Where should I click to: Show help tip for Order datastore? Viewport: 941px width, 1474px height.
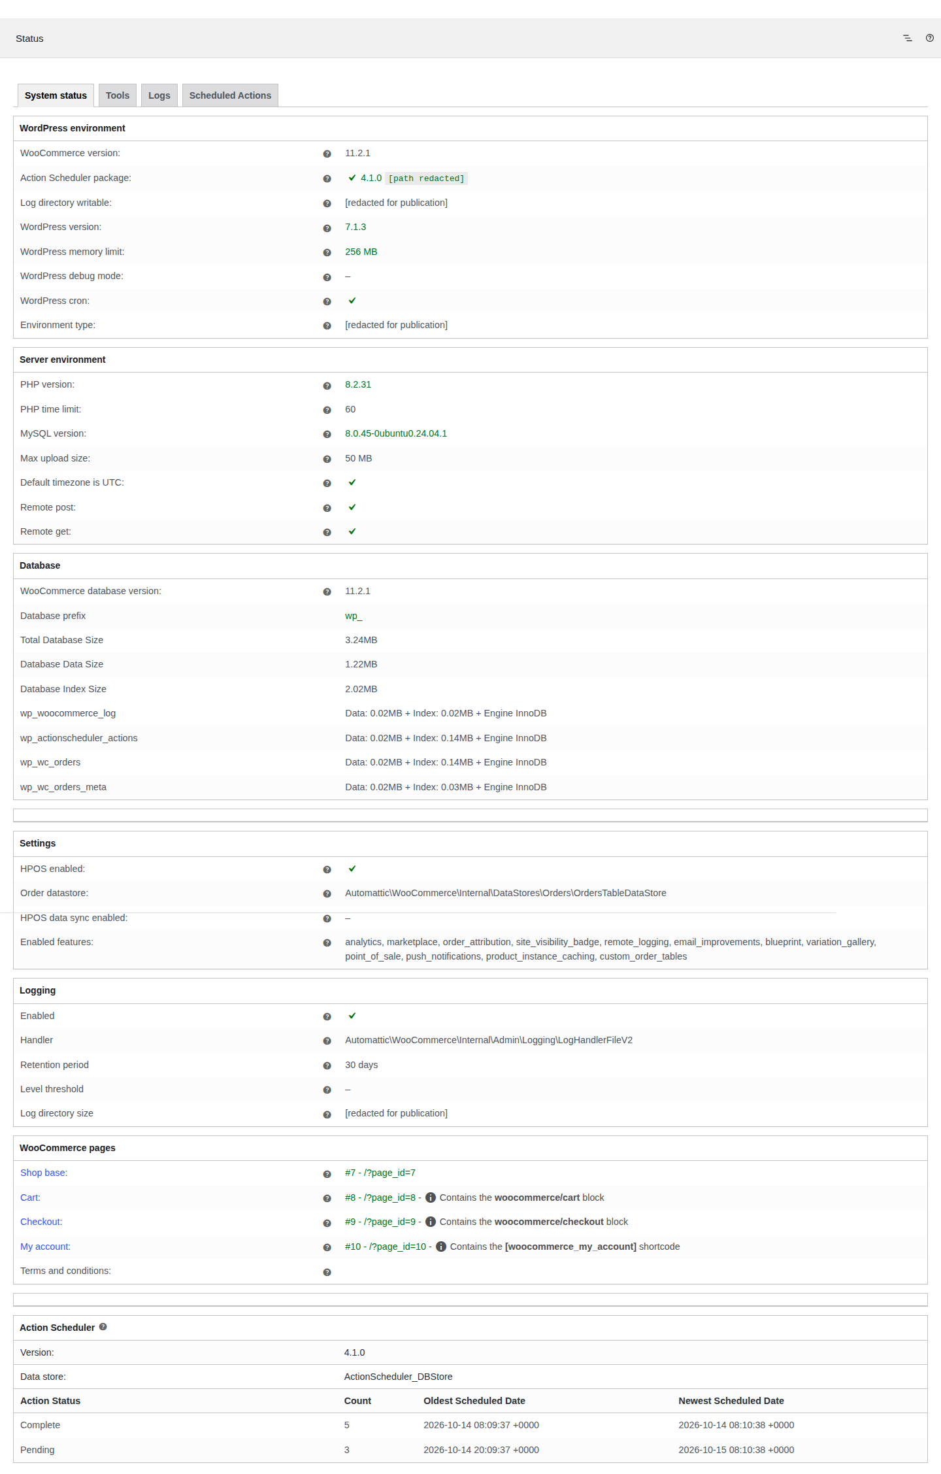click(327, 894)
